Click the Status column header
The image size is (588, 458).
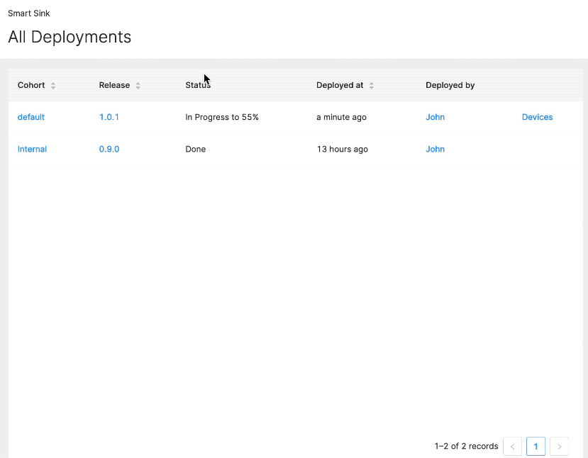(198, 85)
